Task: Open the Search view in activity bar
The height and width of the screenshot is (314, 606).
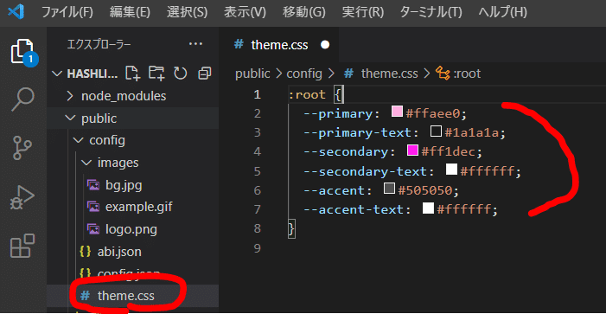Action: point(23,99)
